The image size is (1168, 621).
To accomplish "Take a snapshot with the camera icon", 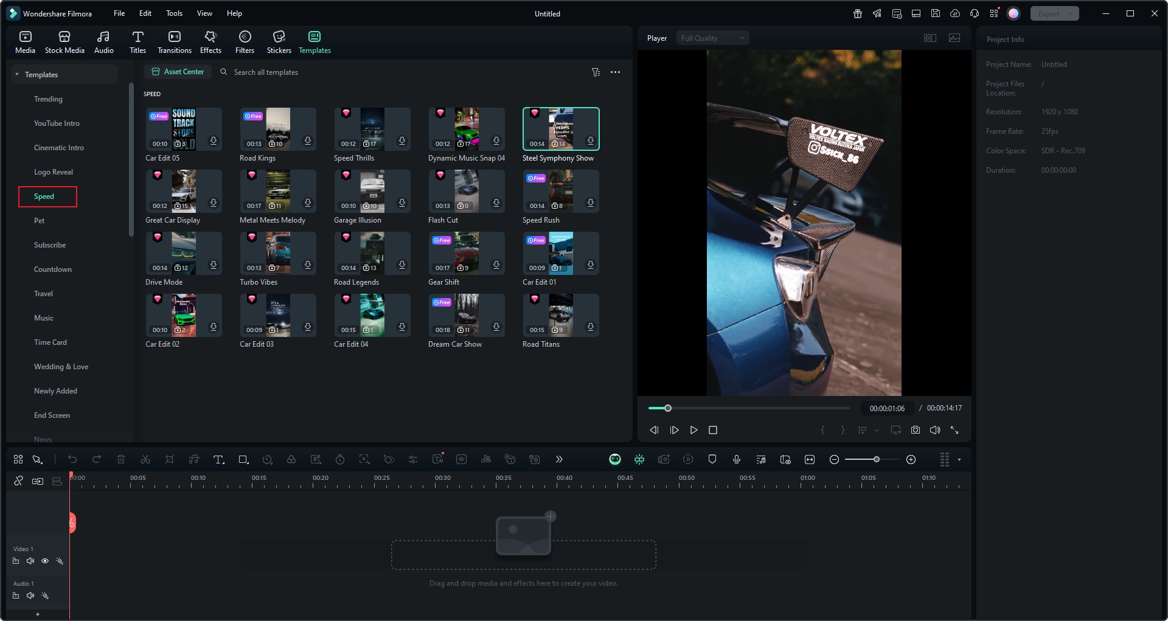I will point(915,430).
